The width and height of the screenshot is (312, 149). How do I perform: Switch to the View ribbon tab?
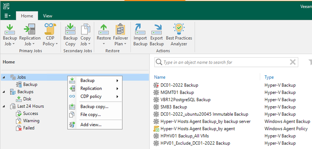tap(47, 16)
